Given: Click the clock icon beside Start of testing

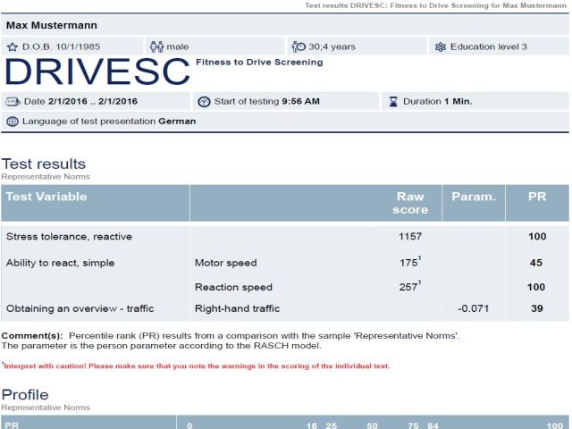Looking at the screenshot, I should click(x=204, y=101).
